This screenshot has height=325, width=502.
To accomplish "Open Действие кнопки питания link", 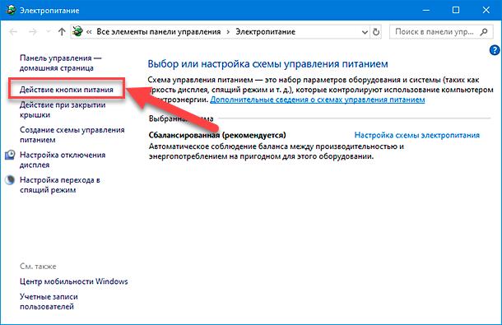I will click(67, 90).
